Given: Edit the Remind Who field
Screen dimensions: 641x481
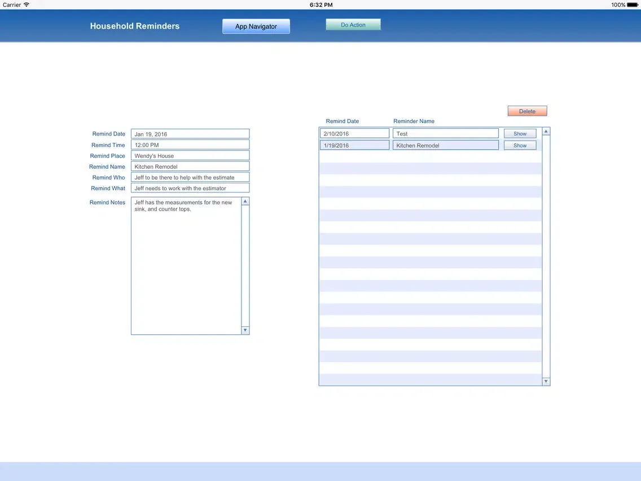Looking at the screenshot, I should point(190,177).
